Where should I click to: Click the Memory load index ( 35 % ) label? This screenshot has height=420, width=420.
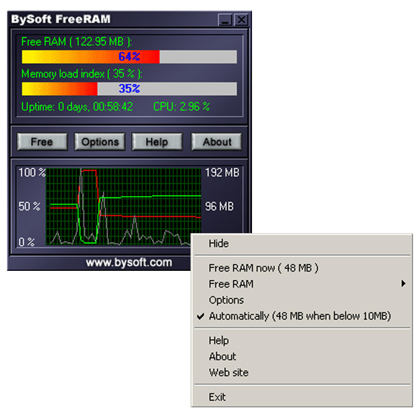(82, 73)
